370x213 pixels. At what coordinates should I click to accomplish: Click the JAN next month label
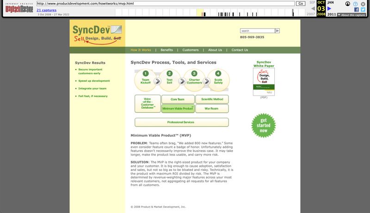(x=330, y=2)
